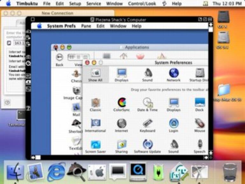Open the Mouse preference pane
The height and width of the screenshot is (184, 245).
(x=200, y=125)
